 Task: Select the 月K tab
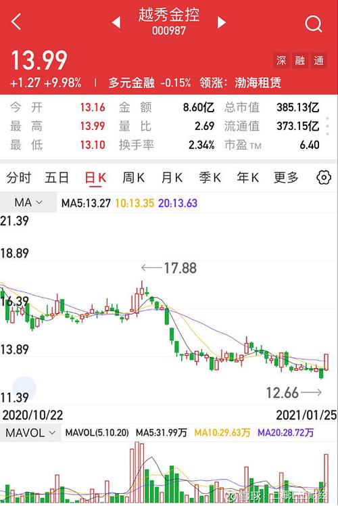[172, 177]
